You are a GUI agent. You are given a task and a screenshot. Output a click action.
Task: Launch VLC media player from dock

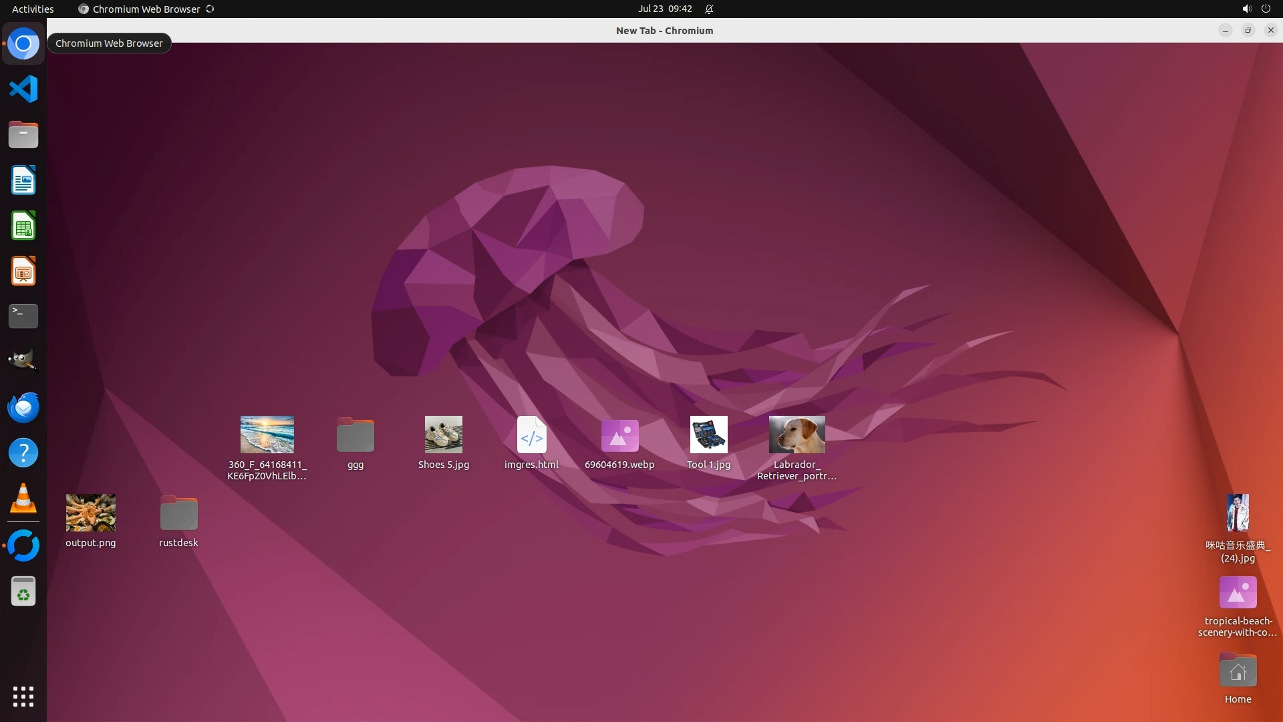23,499
